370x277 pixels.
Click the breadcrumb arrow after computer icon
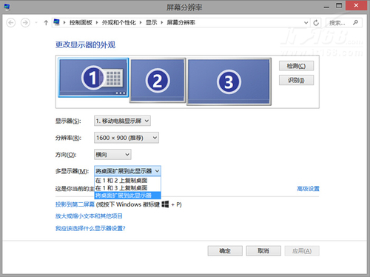64,23
